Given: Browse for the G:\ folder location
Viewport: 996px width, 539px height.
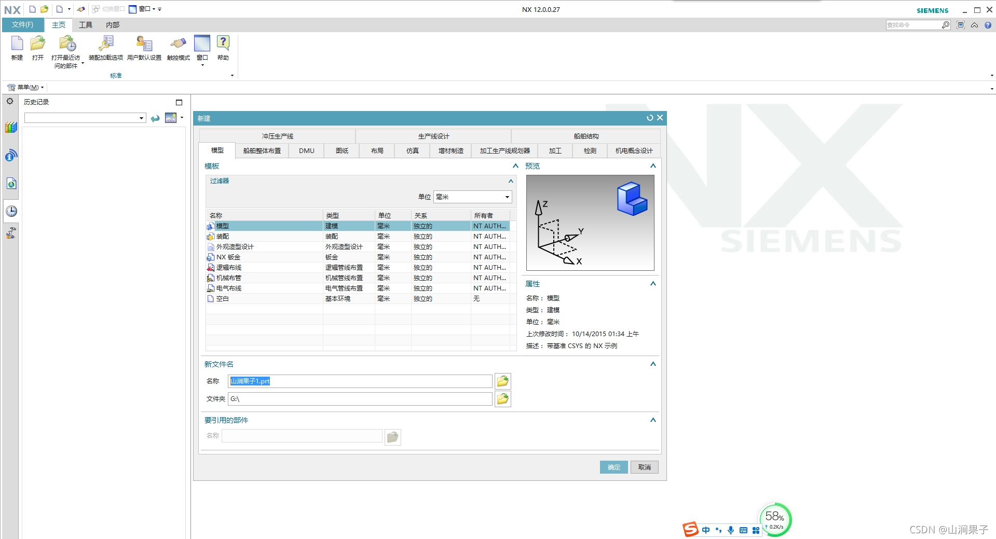Looking at the screenshot, I should point(502,399).
